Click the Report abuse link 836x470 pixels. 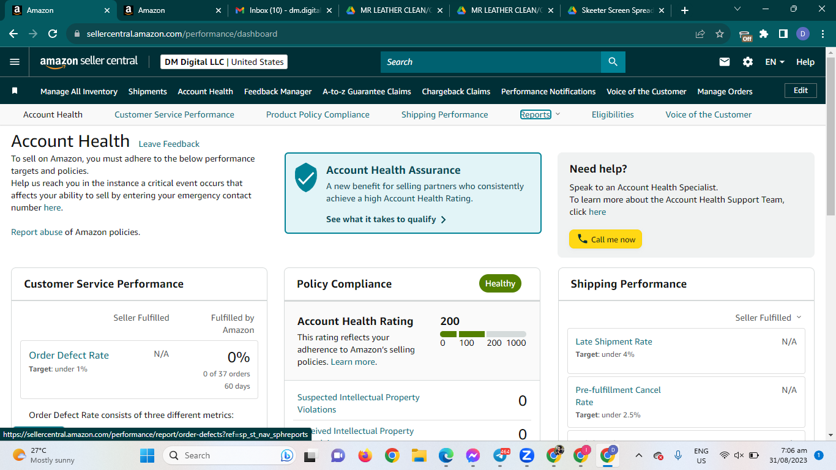(x=37, y=232)
